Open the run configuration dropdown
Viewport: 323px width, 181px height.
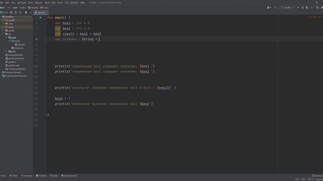[287, 8]
